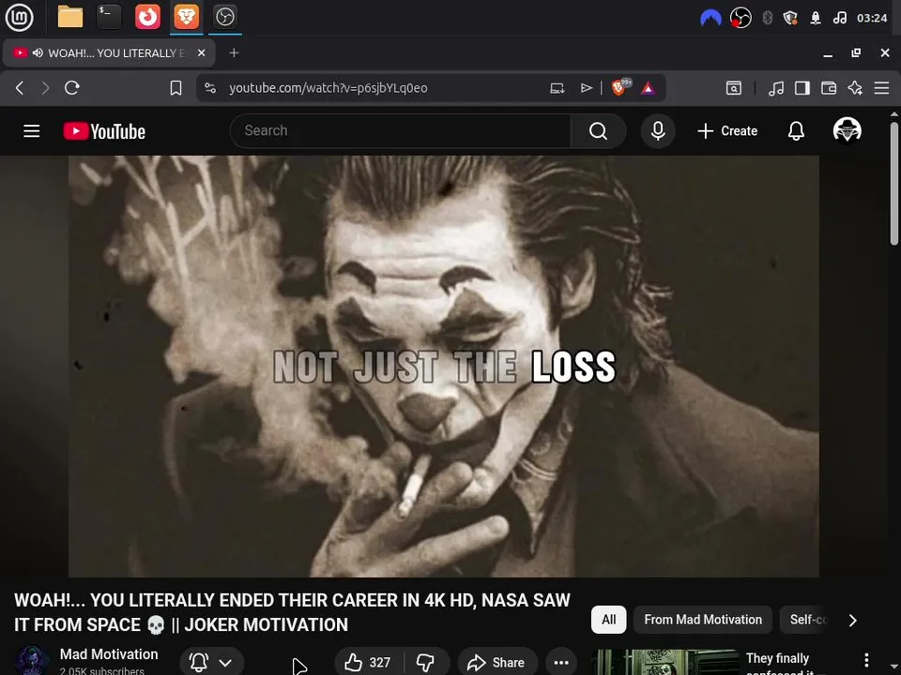Viewport: 901px width, 675px height.
Task: Search with your voice microphone button
Action: [x=658, y=131]
